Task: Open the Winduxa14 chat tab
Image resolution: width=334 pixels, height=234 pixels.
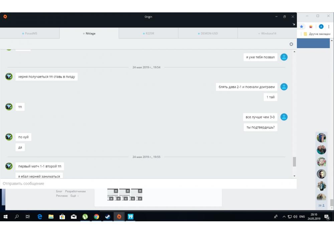Action: (x=267, y=33)
